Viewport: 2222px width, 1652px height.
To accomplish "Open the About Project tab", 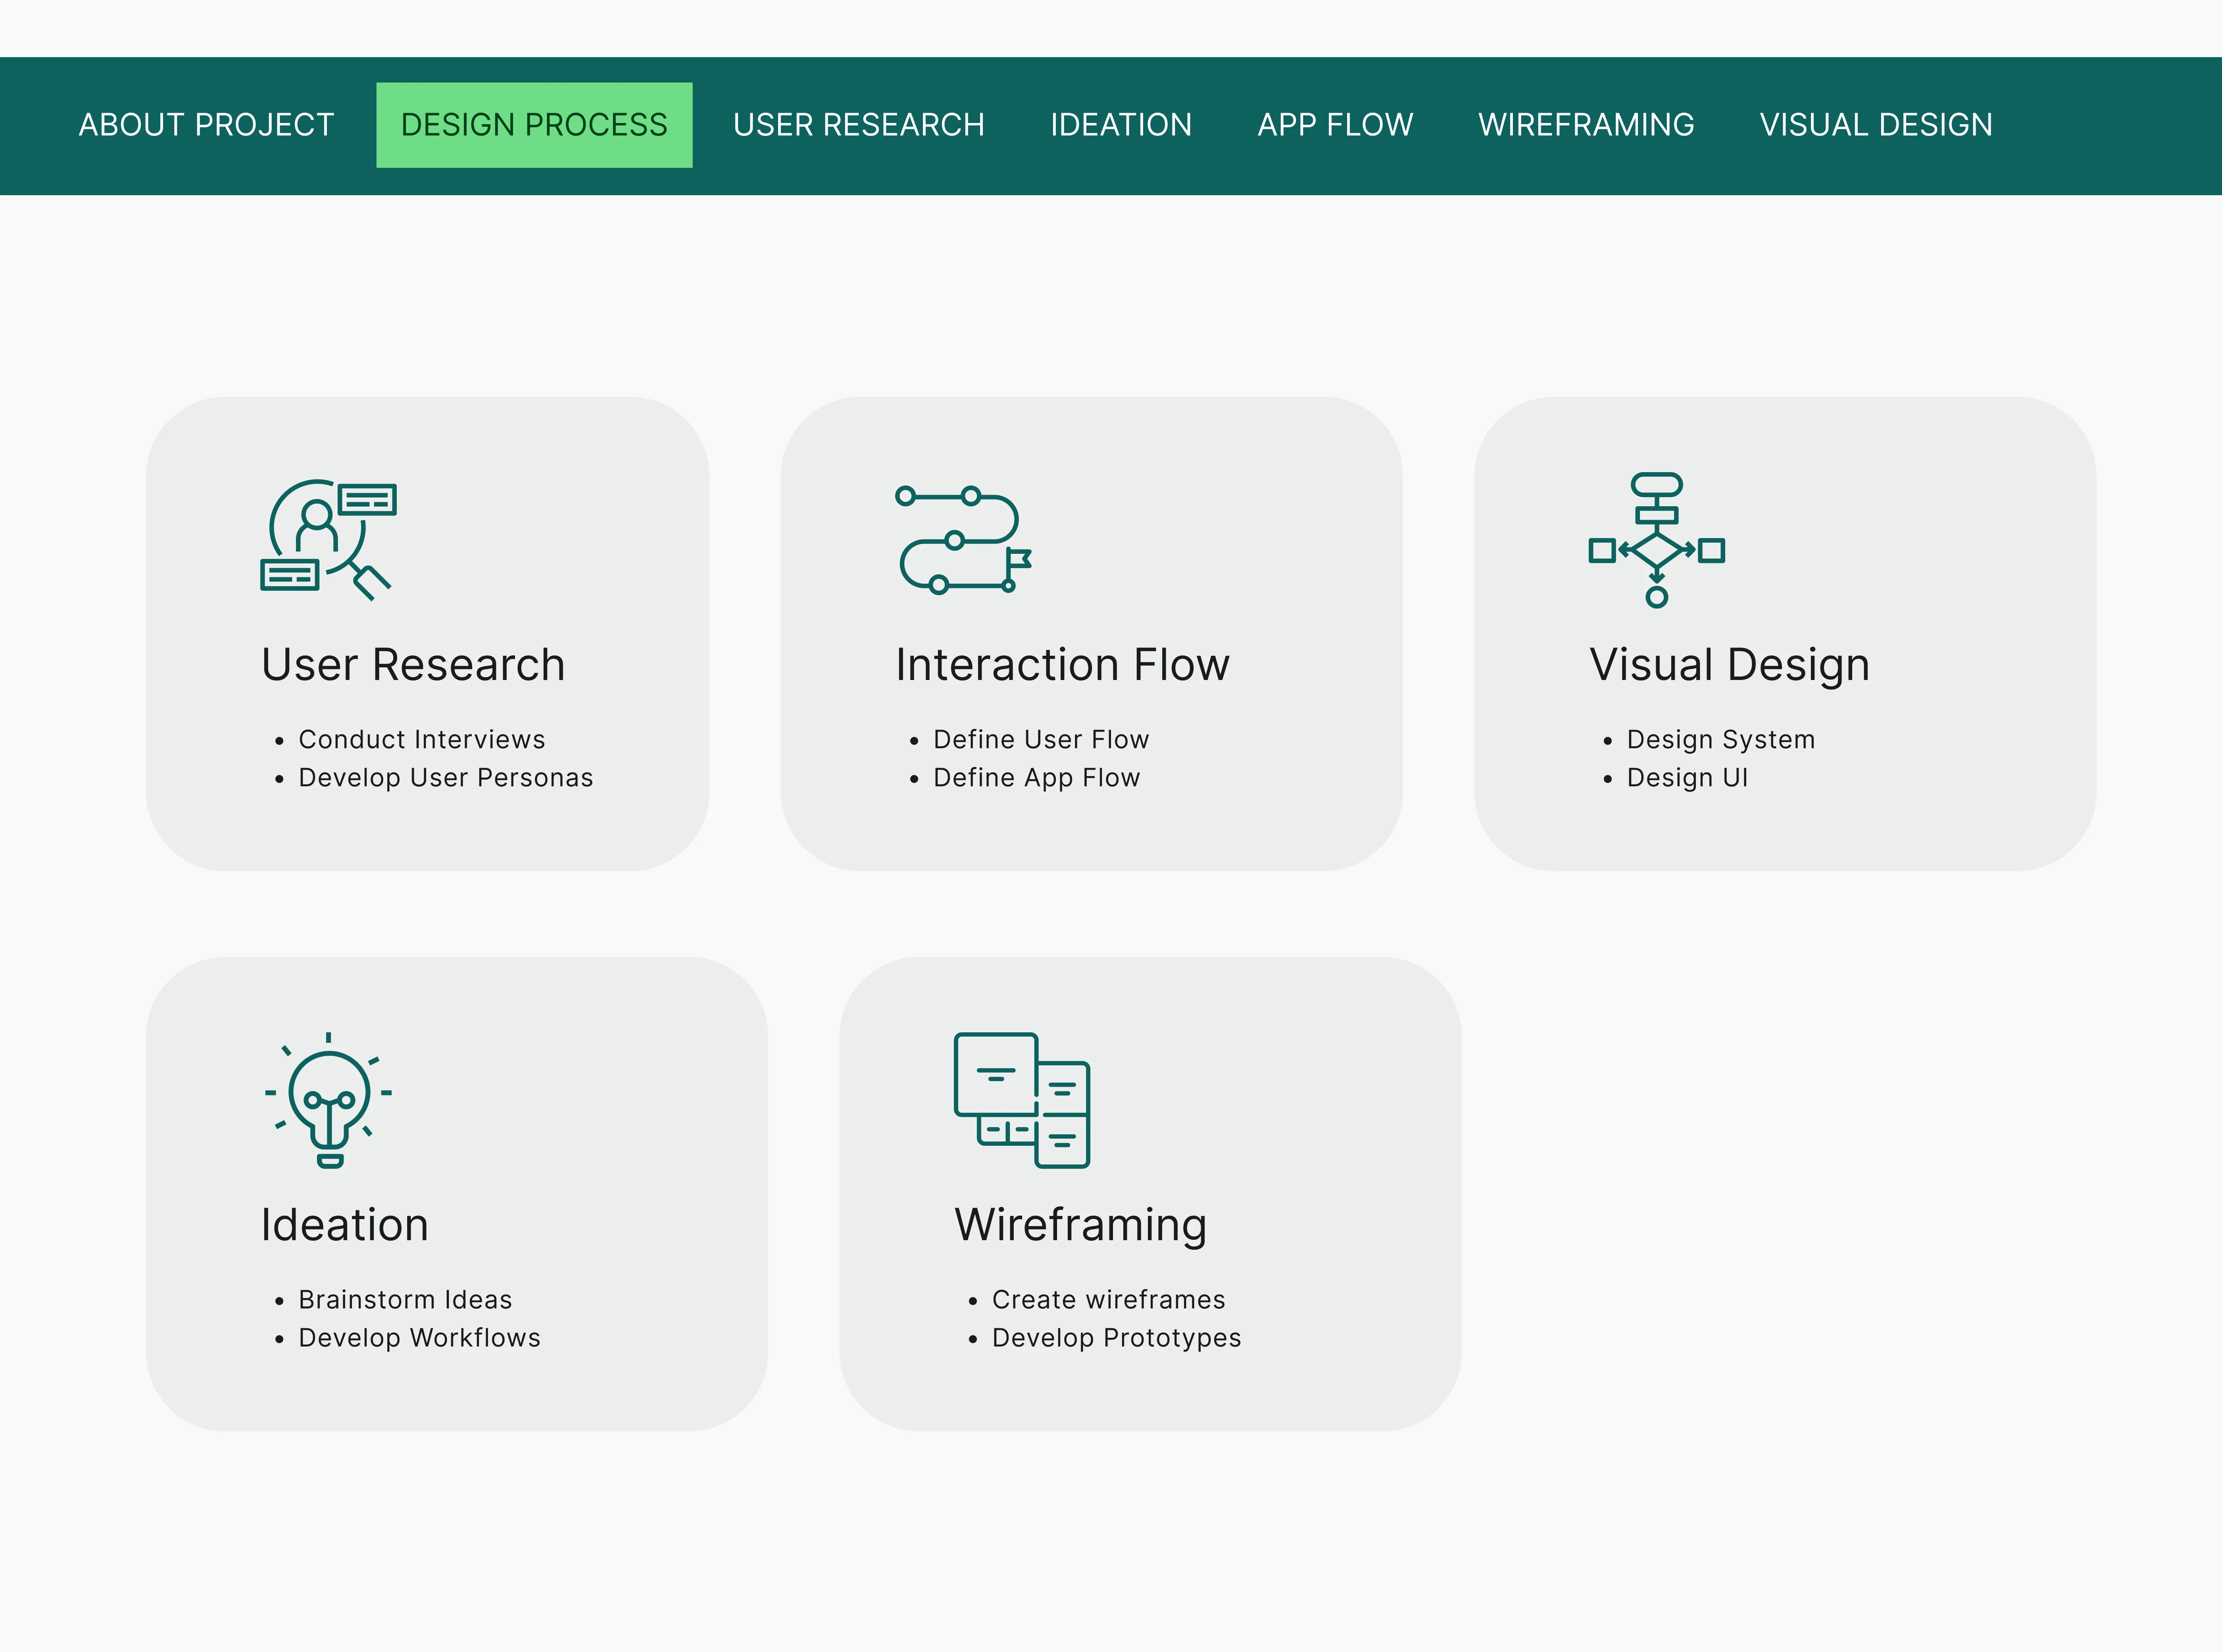I will point(206,125).
